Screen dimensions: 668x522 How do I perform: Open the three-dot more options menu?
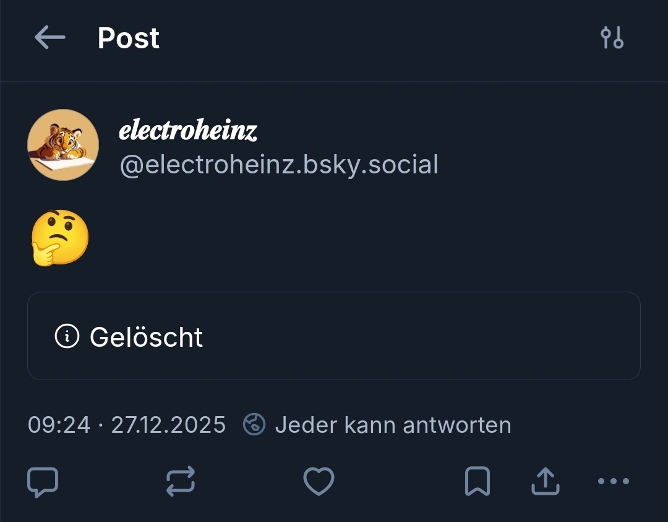[614, 481]
